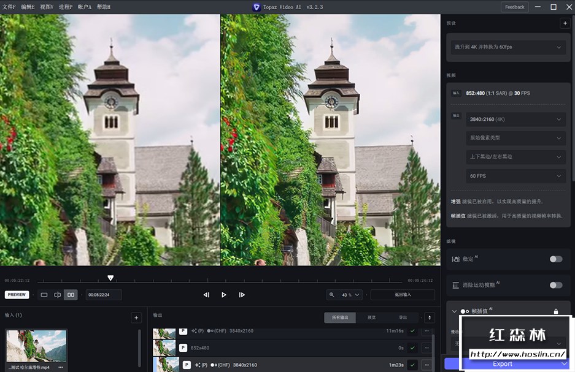Viewport: 575px width, 372px height.
Task: Enable the 稳定 stabilization toggle
Action: pos(556,259)
